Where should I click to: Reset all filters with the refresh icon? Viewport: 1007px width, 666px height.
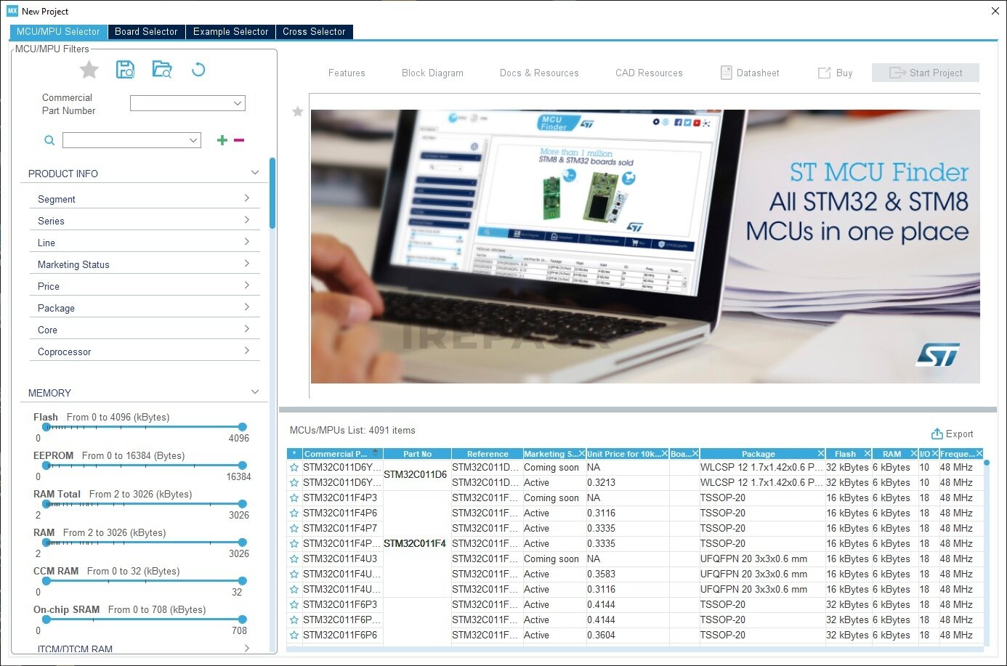click(x=198, y=70)
